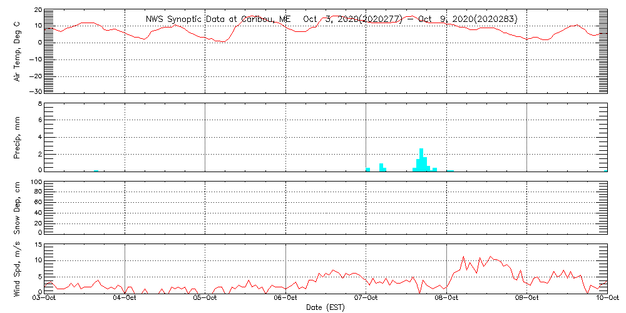Click the '100' tick label on snow depth axis
Image resolution: width=626 pixels, height=313 pixels.
click(x=36, y=182)
